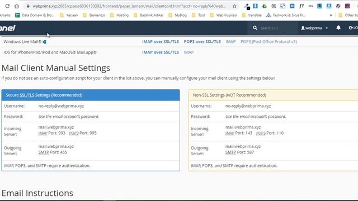Open the Tool bookmarks folder
358x201 pixels.
198,15
